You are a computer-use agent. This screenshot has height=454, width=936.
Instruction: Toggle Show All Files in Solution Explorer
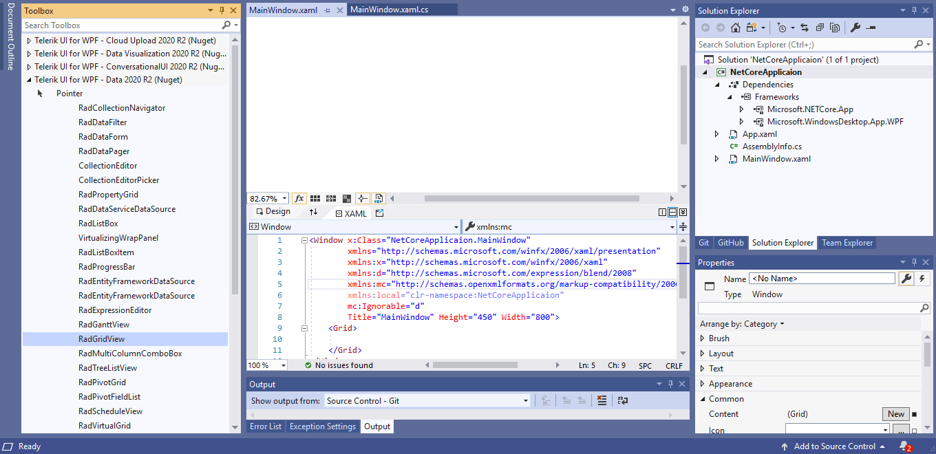click(x=835, y=28)
